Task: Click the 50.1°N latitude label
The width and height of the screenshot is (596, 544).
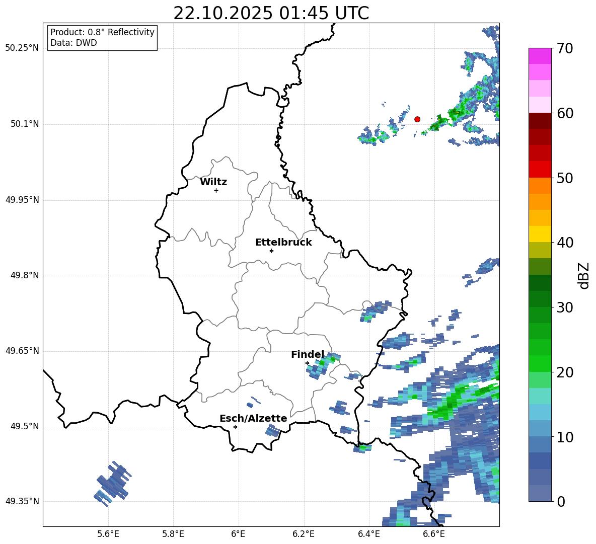Action: (x=25, y=124)
